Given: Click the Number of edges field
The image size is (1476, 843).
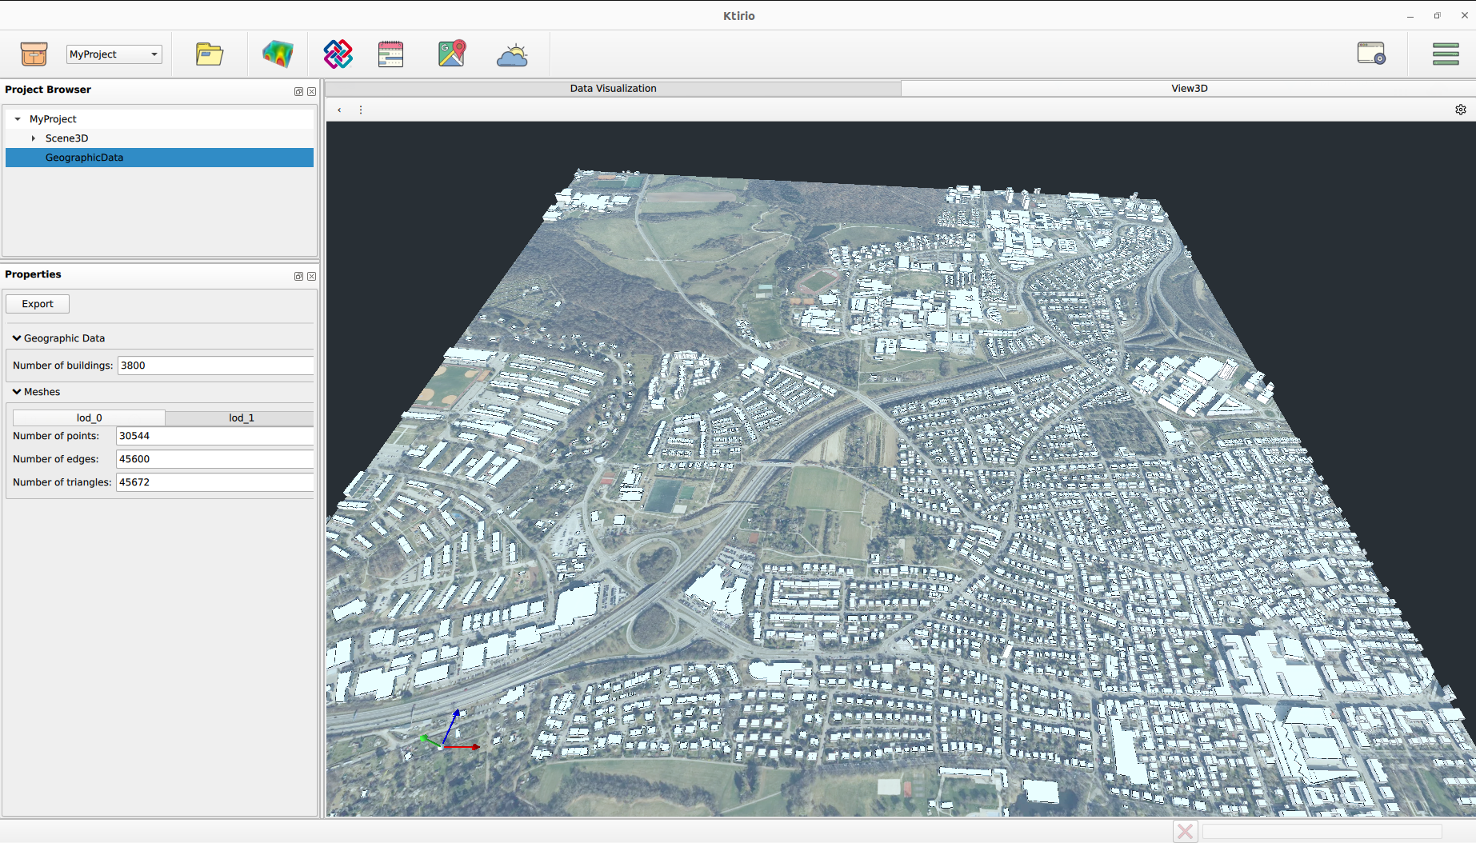Looking at the screenshot, I should click(x=214, y=459).
